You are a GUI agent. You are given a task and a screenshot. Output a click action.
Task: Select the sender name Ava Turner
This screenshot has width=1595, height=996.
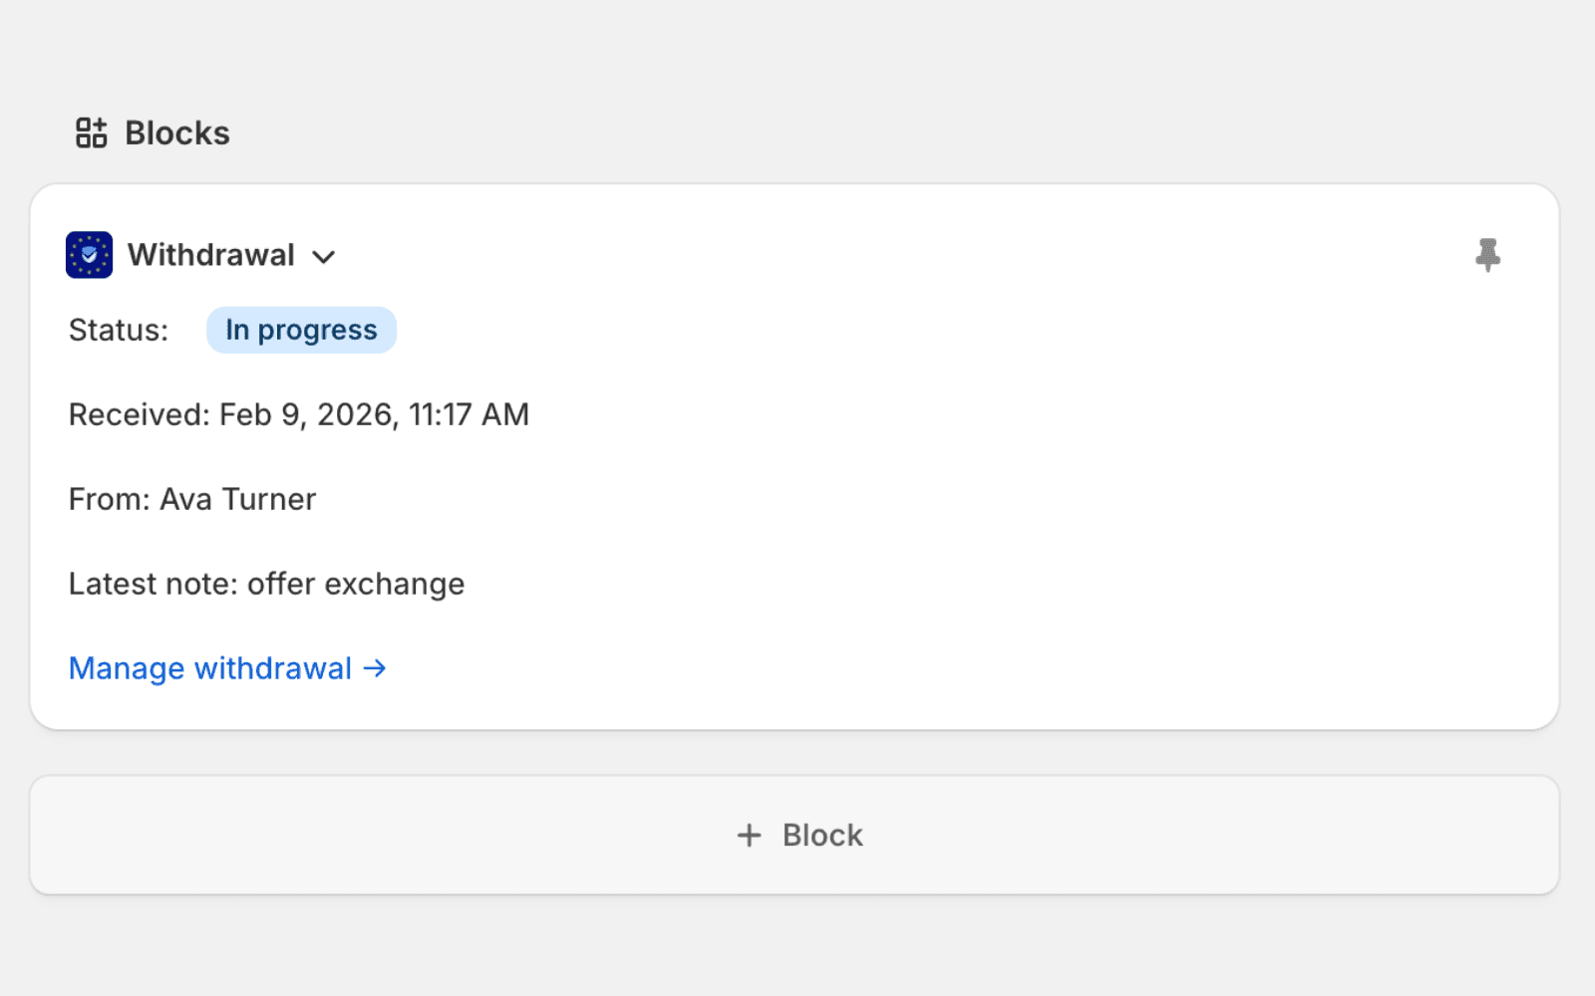(x=237, y=499)
